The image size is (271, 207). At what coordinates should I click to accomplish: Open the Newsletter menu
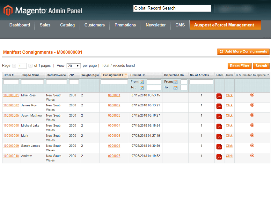156,25
